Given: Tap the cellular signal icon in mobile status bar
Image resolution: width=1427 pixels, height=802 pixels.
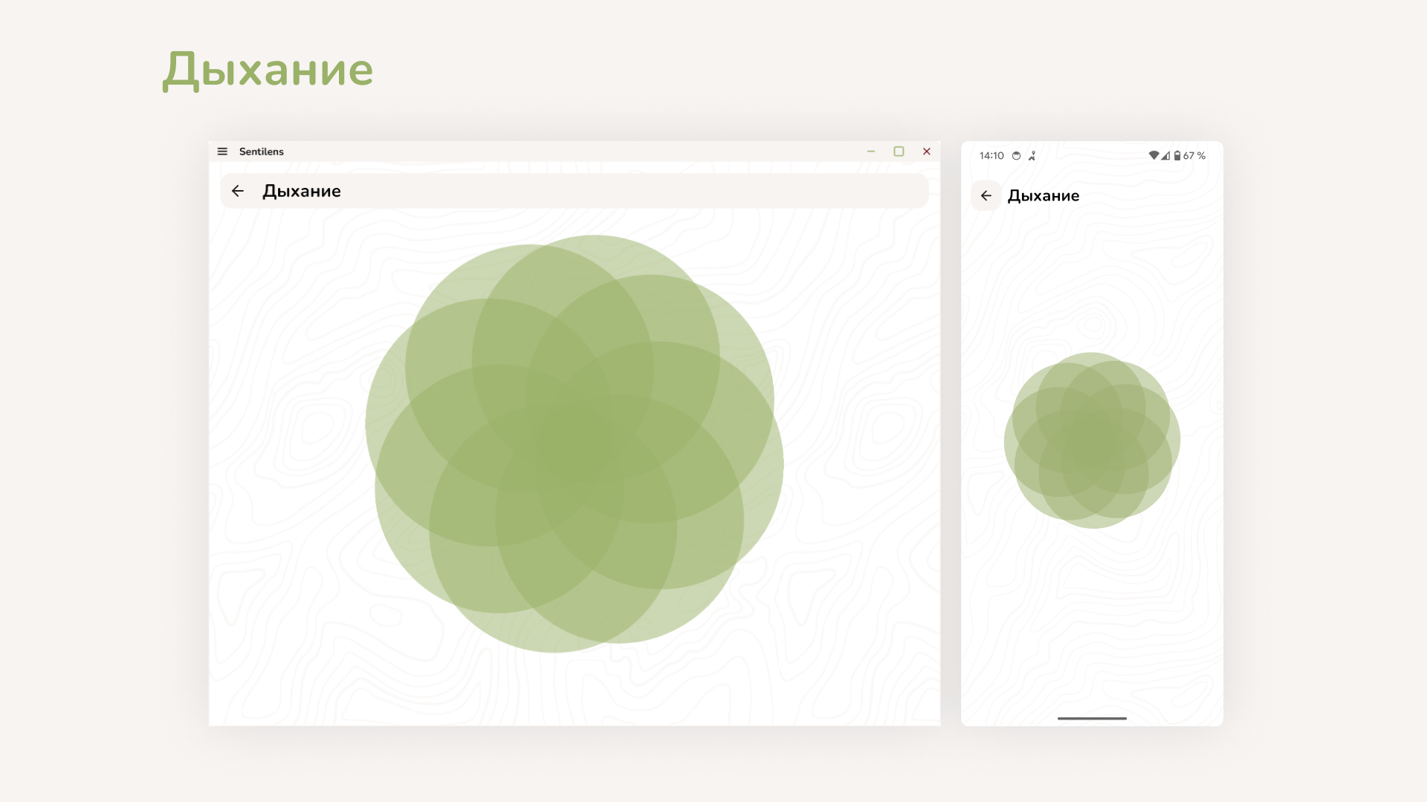Looking at the screenshot, I should click(x=1165, y=155).
